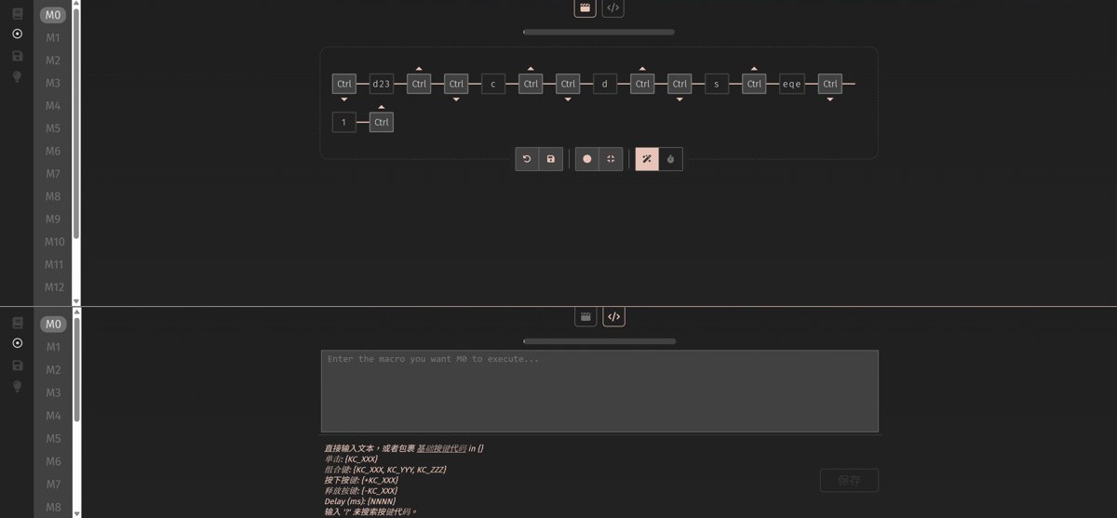This screenshot has width=1117, height=518.
Task: Open the 基础按键代码 basic keycodes link
Action: [441, 448]
